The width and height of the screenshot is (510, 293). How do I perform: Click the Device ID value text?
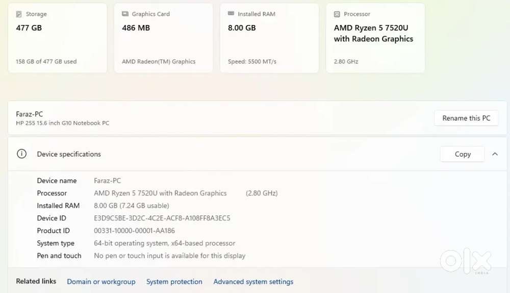coord(162,218)
